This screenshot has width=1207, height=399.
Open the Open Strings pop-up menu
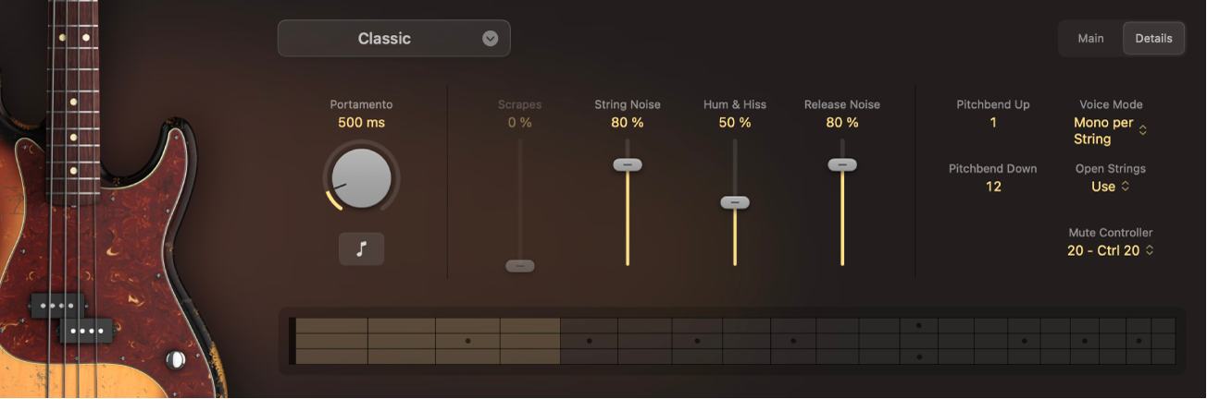1111,187
